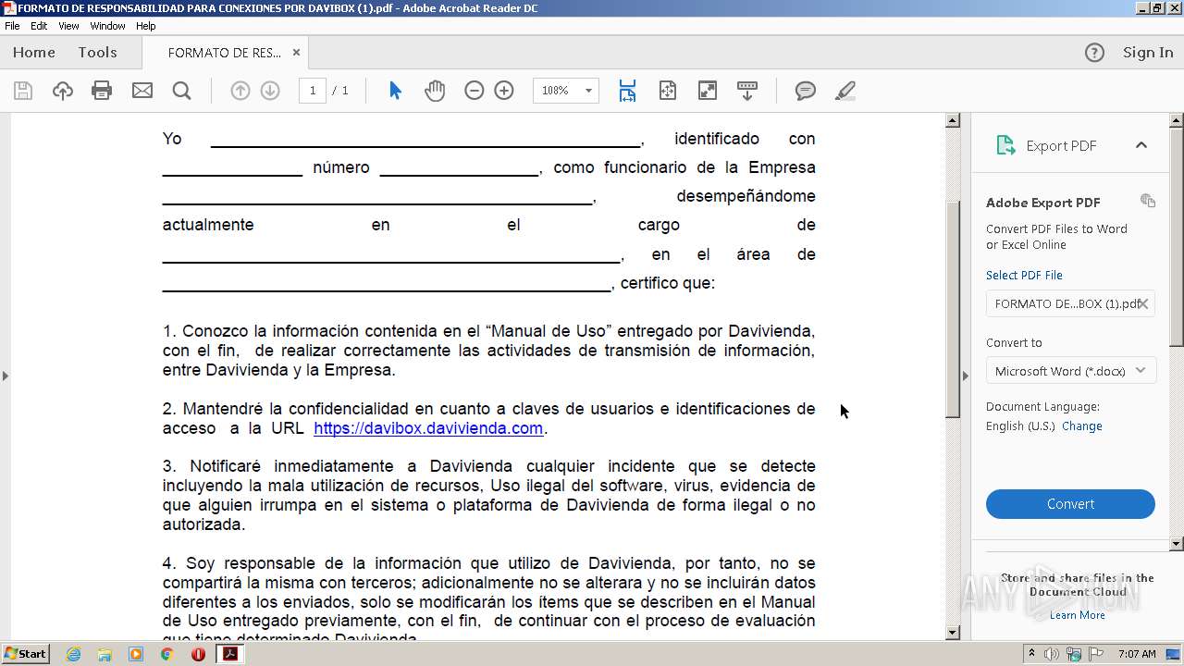Launch Internet Explorer from taskbar
The width and height of the screenshot is (1184, 666).
(73, 654)
